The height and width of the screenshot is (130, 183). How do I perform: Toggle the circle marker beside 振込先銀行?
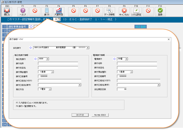pyautogui.click(x=36, y=59)
